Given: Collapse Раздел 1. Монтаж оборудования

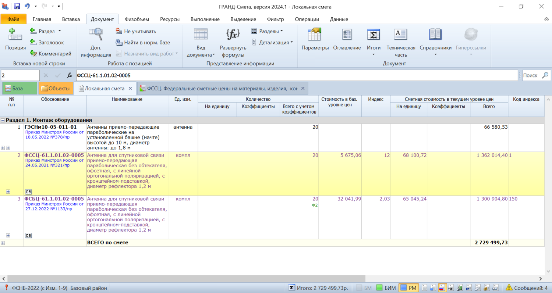Looking at the screenshot, I should (x=3, y=120).
